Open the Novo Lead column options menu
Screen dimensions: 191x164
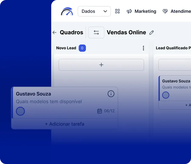[143, 48]
